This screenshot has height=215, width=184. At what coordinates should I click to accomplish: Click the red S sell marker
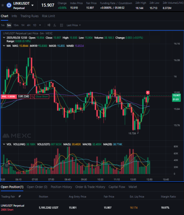(x=148, y=93)
